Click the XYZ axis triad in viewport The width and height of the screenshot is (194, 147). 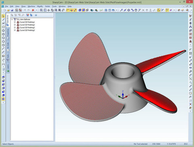tap(123, 95)
